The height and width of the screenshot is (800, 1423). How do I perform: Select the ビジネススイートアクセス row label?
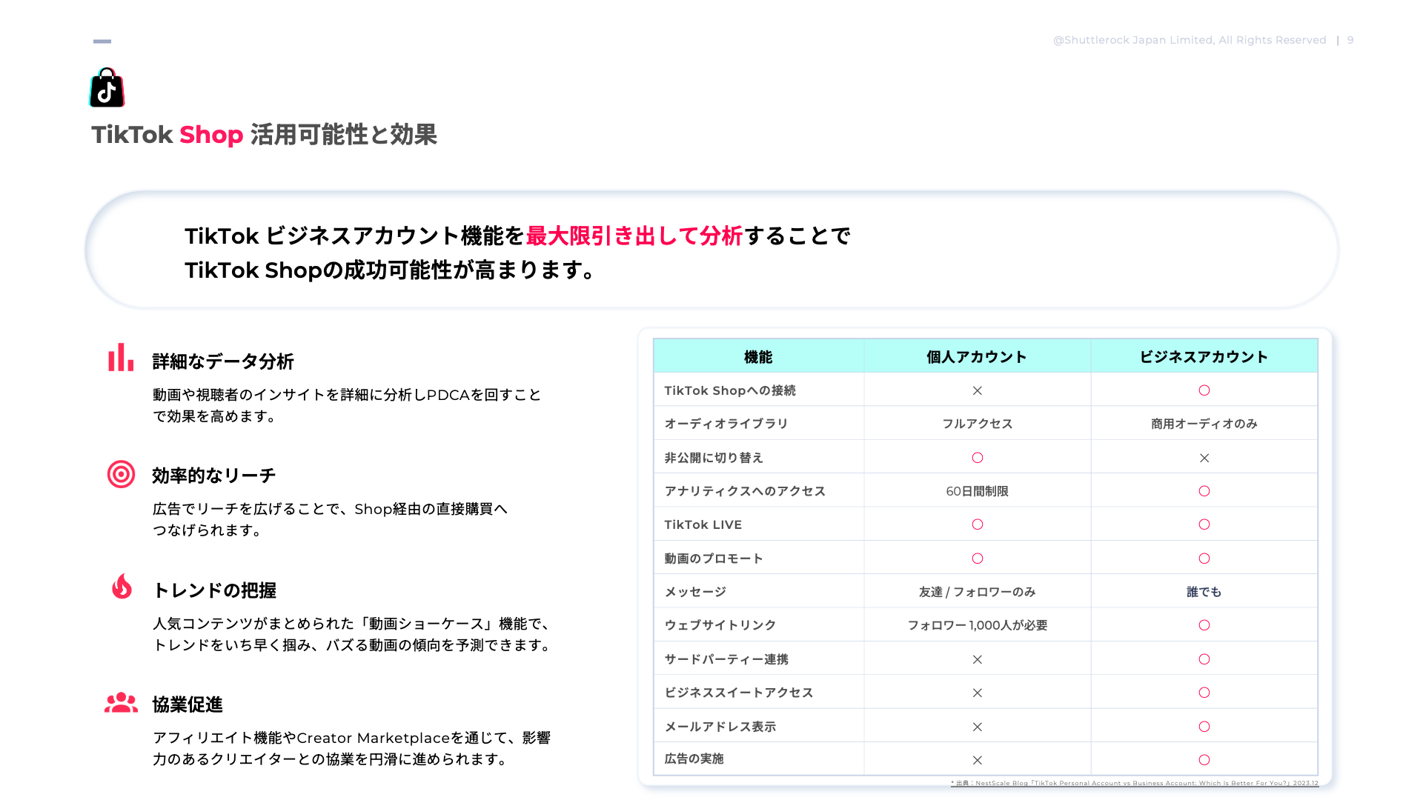click(739, 693)
